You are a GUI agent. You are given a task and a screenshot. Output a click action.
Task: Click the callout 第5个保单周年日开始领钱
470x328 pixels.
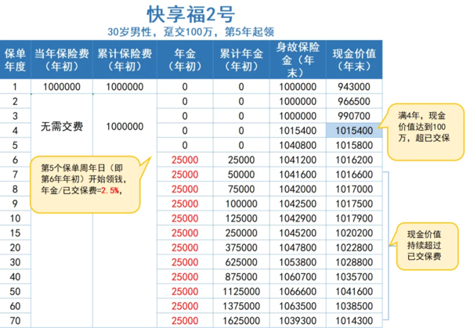pos(85,184)
